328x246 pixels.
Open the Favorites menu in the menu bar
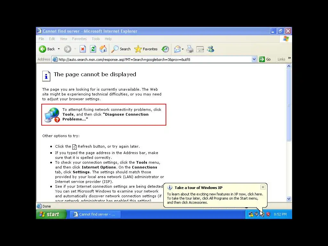(x=79, y=39)
